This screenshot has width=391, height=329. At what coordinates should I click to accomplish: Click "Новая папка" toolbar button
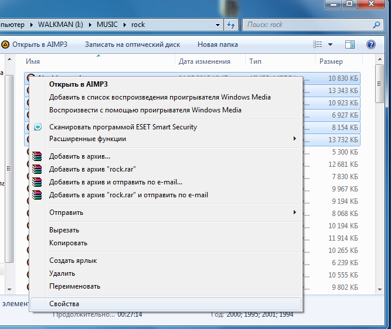click(217, 44)
